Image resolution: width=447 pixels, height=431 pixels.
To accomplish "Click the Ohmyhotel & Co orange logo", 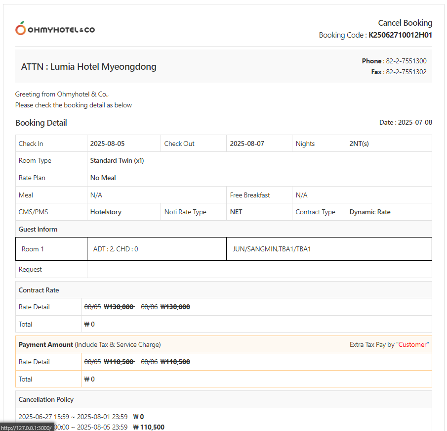I will 54,30.
